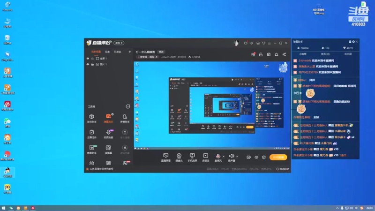Switch to the 贵宾(25) tab in danmu panel
The width and height of the screenshot is (375, 211).
[x=325, y=54]
